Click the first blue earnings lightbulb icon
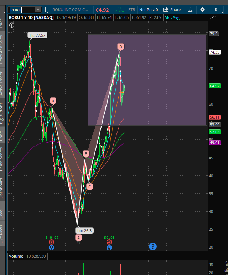Screen dimensions: 228x275 [x=52, y=247]
